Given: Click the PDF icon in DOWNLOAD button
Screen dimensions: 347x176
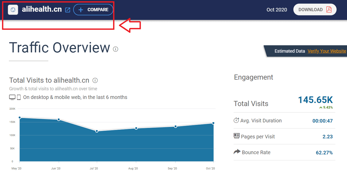Looking at the screenshot, I should tap(329, 9).
